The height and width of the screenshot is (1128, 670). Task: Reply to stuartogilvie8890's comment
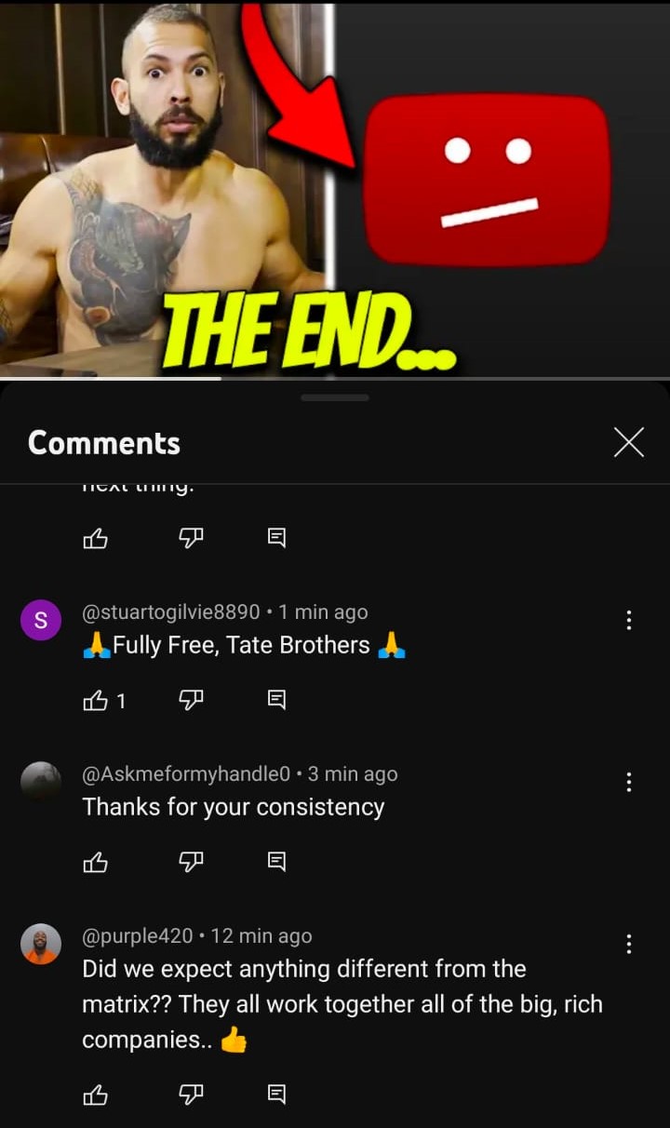pyautogui.click(x=276, y=701)
